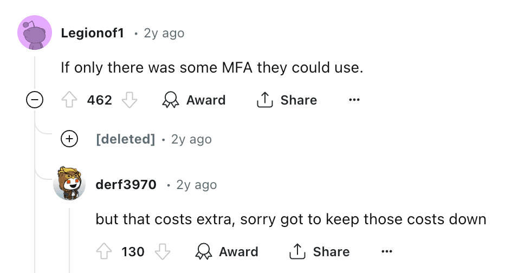This screenshot has width=531, height=273.
Task: Give an Award to Legionof1's comment
Action: click(194, 100)
